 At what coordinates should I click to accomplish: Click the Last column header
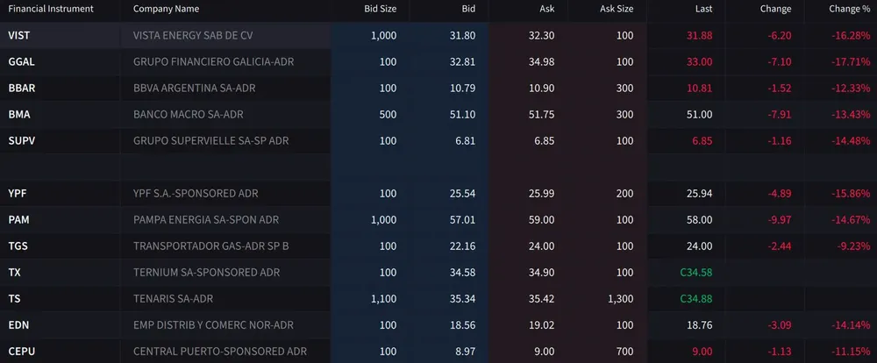(x=702, y=9)
